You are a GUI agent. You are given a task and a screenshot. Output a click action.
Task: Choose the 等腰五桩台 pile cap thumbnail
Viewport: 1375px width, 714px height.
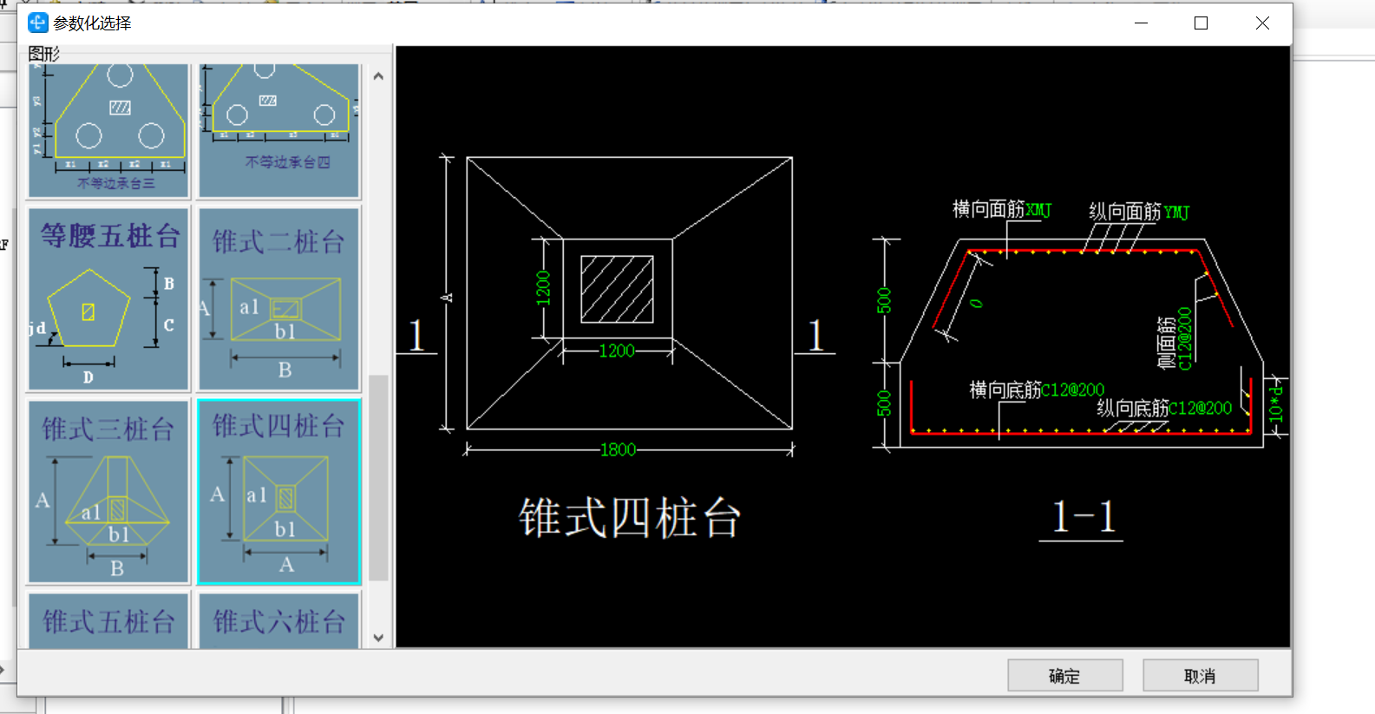[x=108, y=299]
